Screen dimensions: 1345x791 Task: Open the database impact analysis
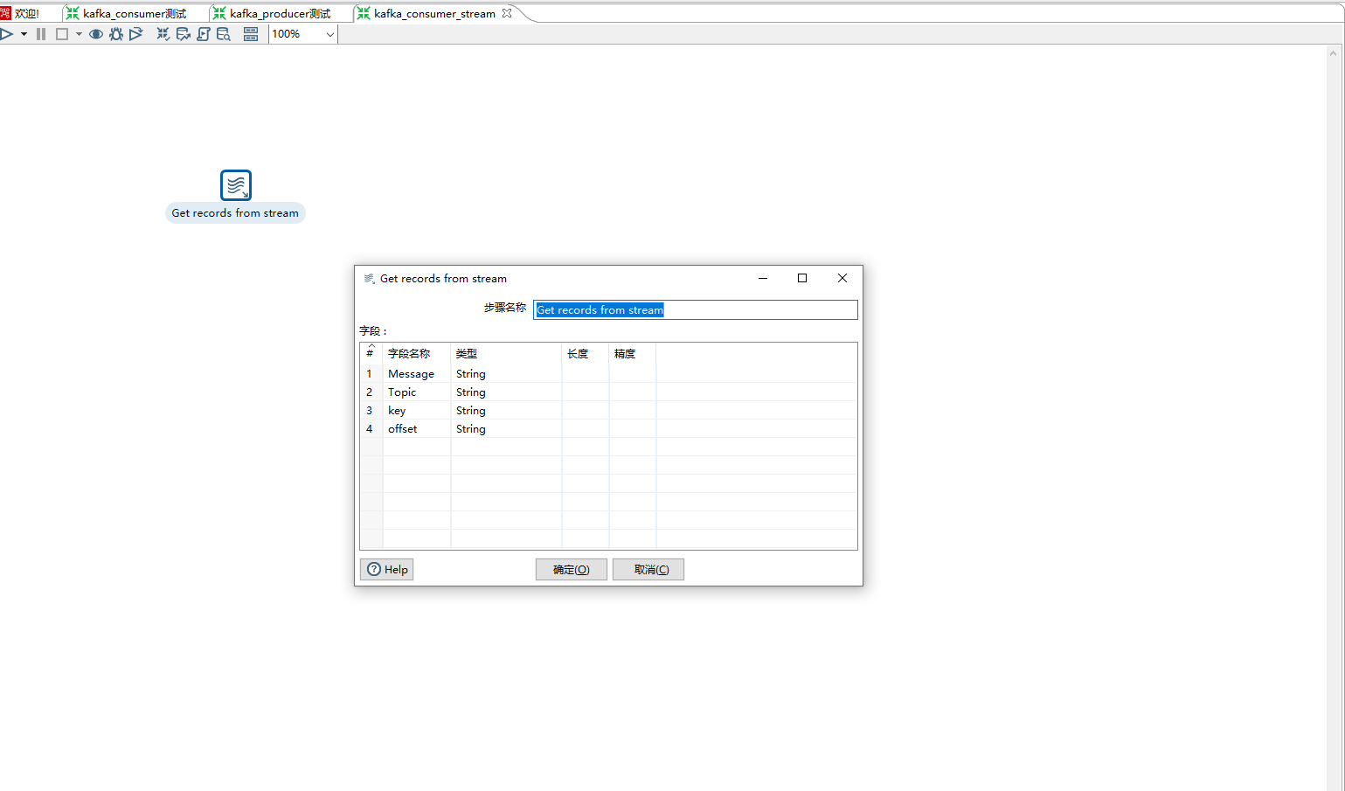click(184, 33)
